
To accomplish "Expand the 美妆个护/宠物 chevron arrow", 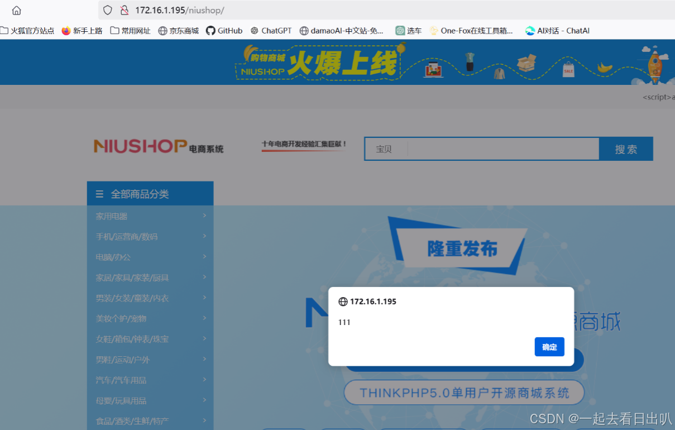I will coord(204,318).
